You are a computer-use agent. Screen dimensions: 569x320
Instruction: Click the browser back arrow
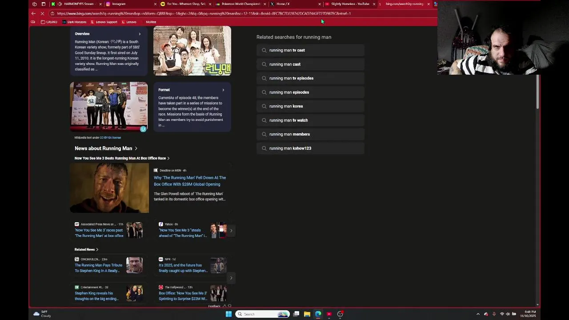click(33, 13)
